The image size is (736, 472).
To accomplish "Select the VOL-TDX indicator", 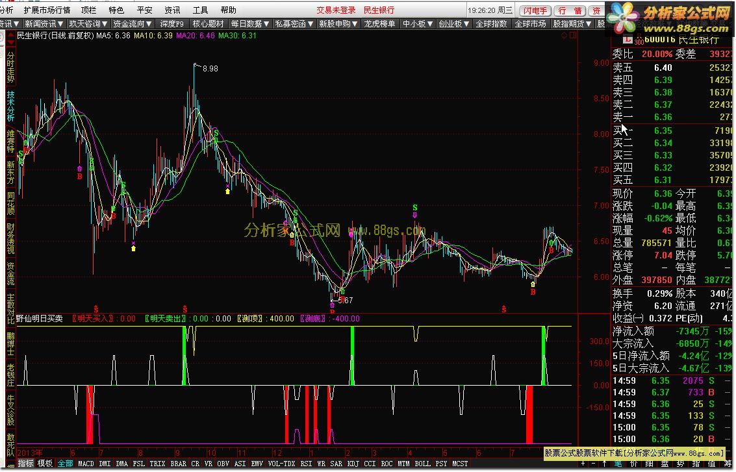I will 282,464.
